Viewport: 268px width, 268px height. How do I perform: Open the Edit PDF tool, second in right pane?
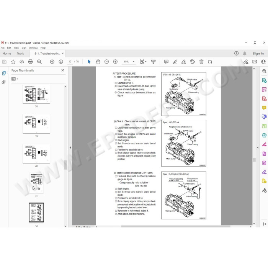click(264, 89)
